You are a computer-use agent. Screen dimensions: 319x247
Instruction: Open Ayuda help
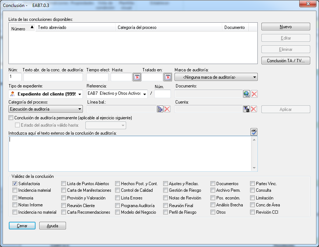(52, 225)
